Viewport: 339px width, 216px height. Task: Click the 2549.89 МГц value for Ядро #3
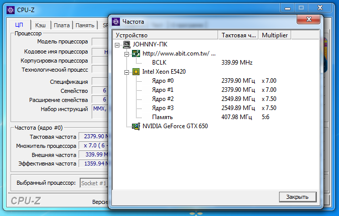tap(238, 108)
